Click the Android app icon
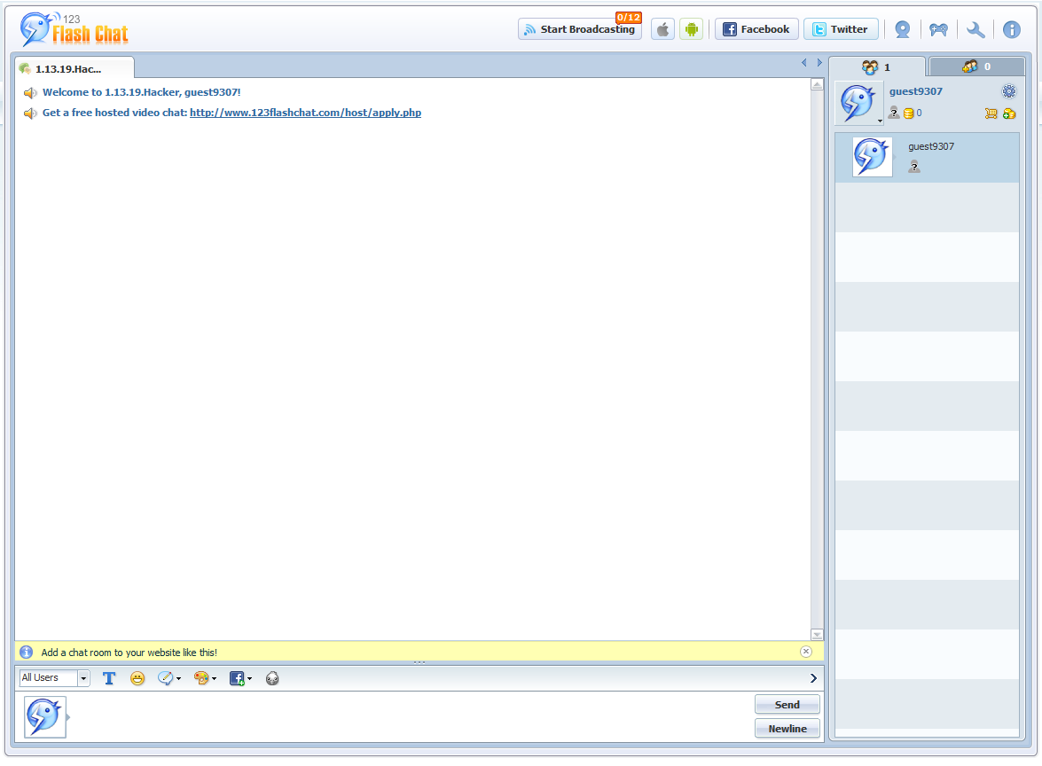 691,28
